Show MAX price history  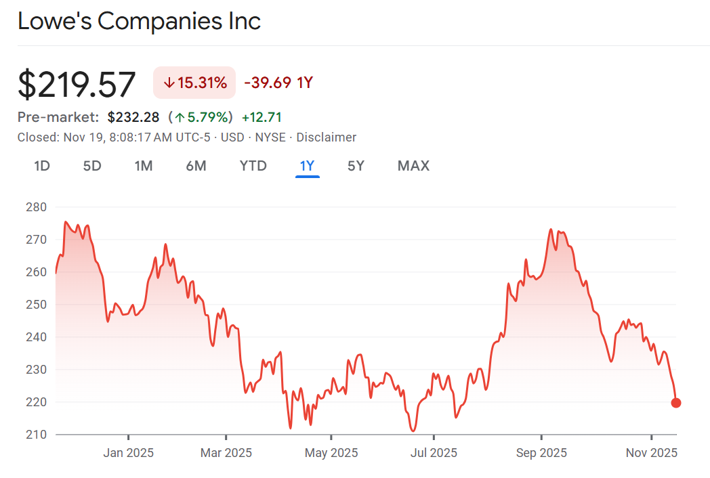(413, 166)
